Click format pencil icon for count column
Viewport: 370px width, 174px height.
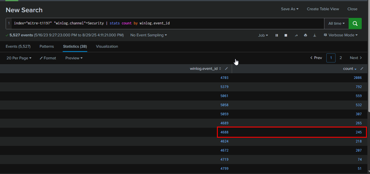362,69
